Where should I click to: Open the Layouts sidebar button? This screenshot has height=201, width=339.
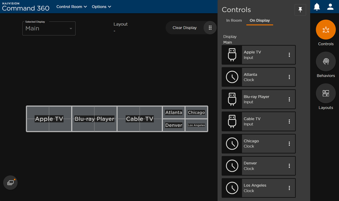326,94
